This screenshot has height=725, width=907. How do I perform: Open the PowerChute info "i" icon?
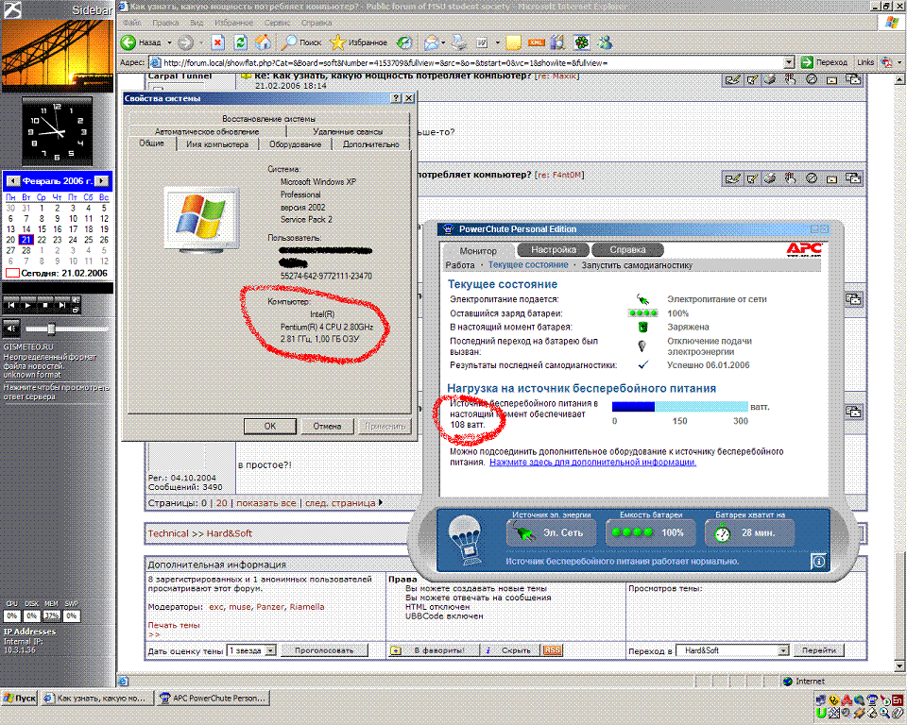(x=818, y=560)
